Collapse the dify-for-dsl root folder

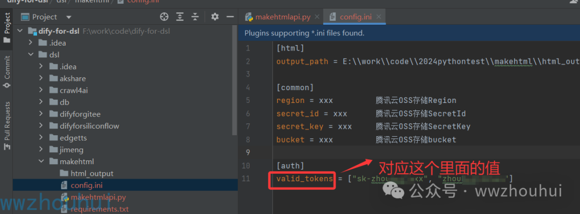click(x=20, y=31)
